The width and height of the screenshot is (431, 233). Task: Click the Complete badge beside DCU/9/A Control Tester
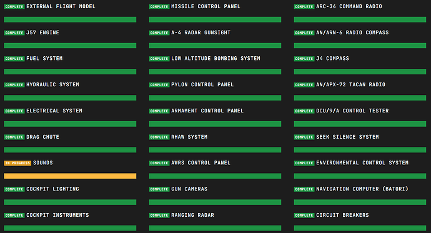[x=304, y=111]
